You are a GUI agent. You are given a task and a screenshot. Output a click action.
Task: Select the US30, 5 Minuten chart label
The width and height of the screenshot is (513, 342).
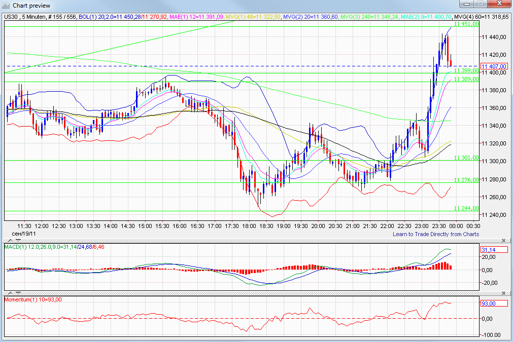41,17
